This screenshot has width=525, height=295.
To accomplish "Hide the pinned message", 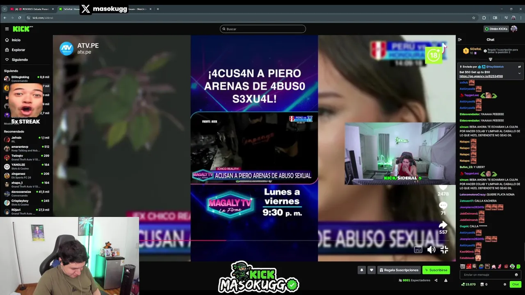I will (519, 67).
